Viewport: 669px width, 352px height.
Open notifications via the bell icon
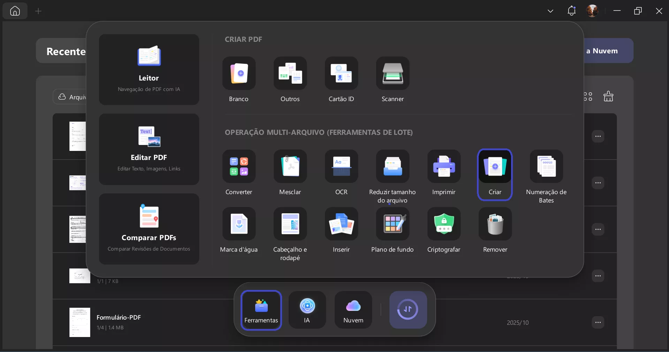571,11
